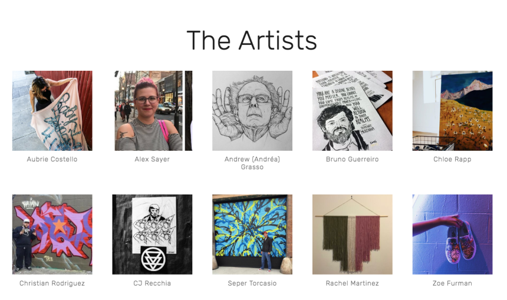Click the Bruno Guerreiro name link
507x300 pixels.
pyautogui.click(x=352, y=159)
